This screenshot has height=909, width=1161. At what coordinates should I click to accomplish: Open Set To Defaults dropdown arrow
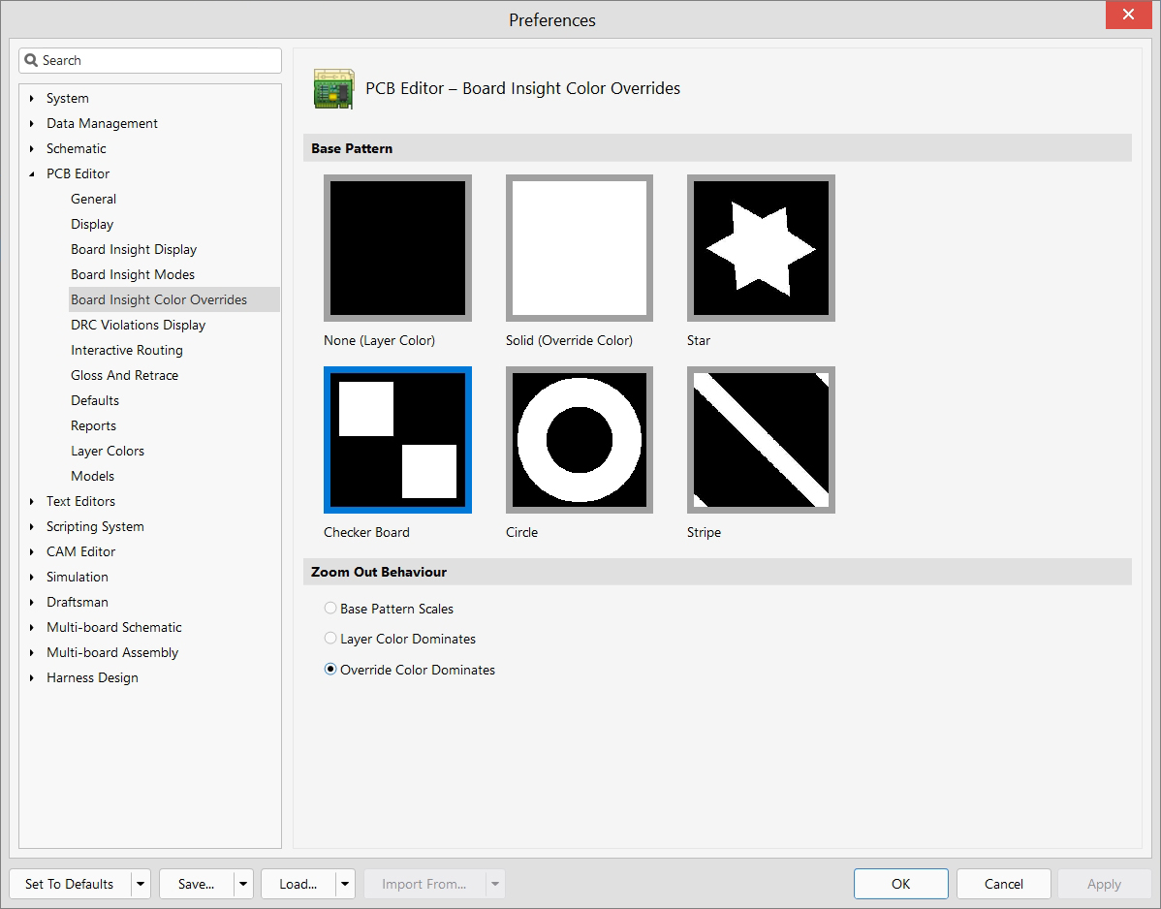click(141, 884)
